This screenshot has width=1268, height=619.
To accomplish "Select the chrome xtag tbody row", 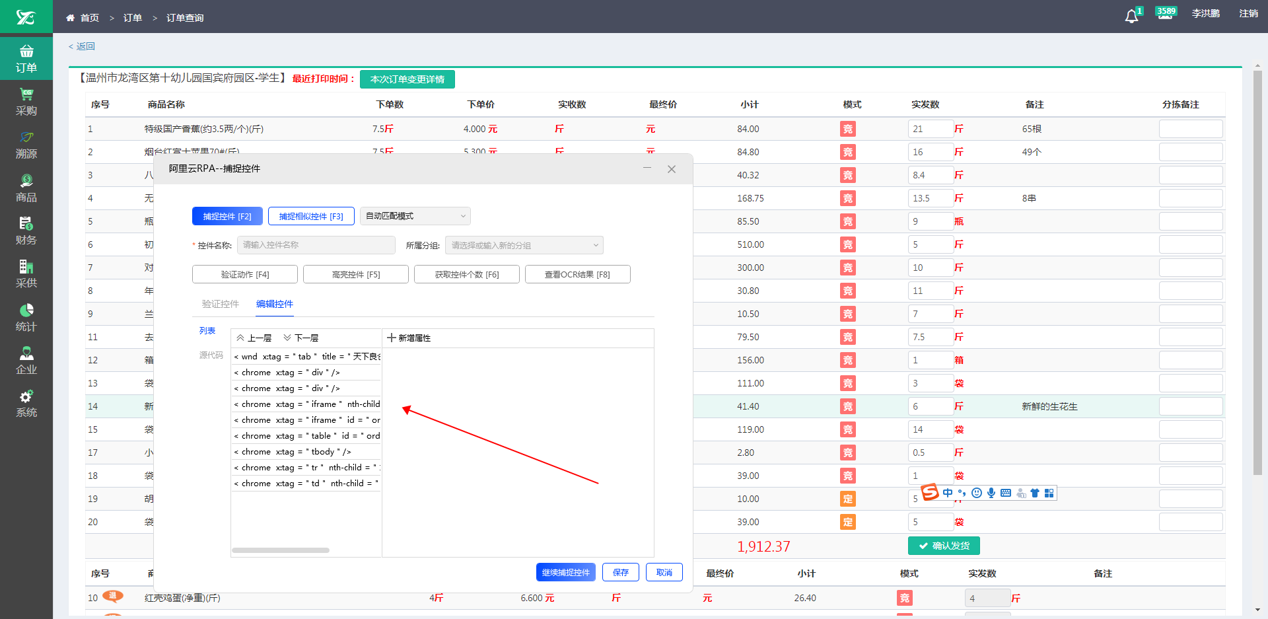I will pyautogui.click(x=306, y=451).
